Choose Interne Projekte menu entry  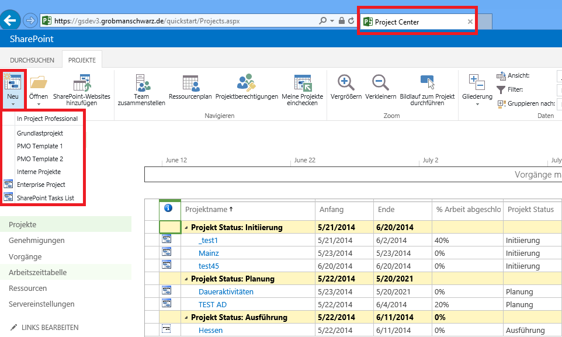tap(39, 172)
